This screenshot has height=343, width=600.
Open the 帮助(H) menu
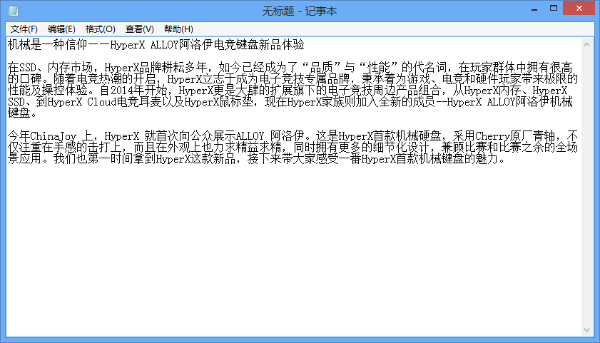(x=178, y=29)
